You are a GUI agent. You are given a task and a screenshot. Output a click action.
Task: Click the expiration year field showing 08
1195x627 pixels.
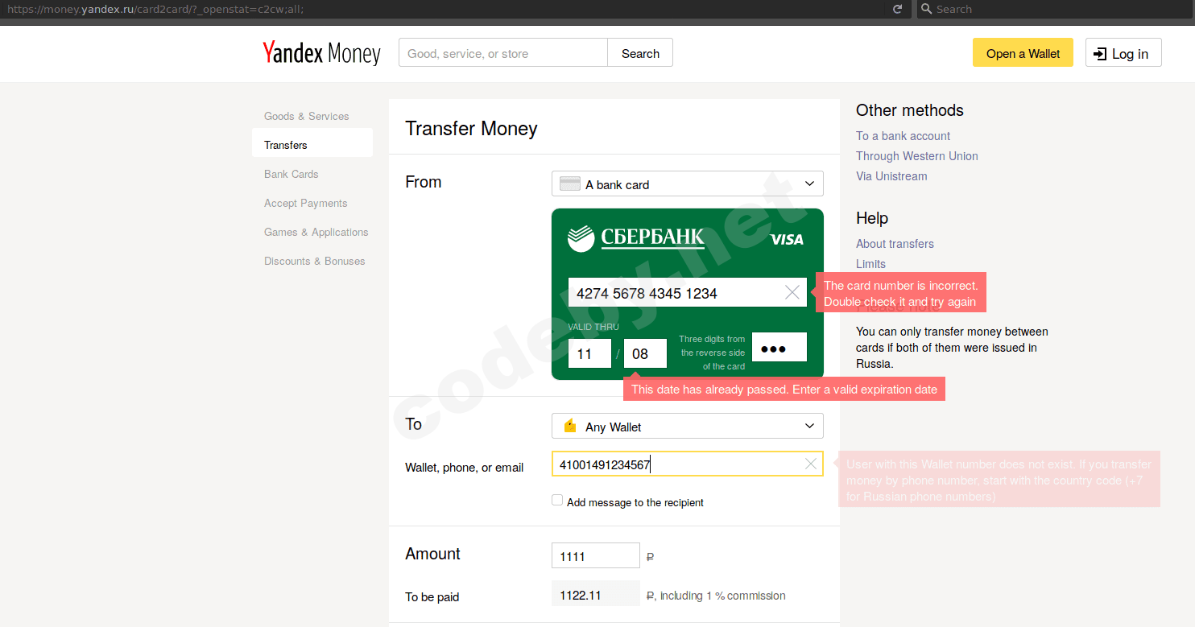tap(646, 353)
